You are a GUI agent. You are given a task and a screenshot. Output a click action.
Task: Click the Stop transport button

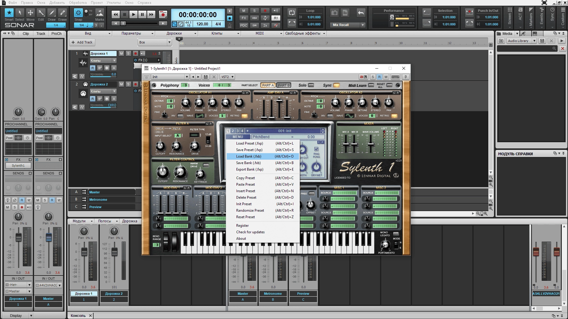tap(125, 14)
